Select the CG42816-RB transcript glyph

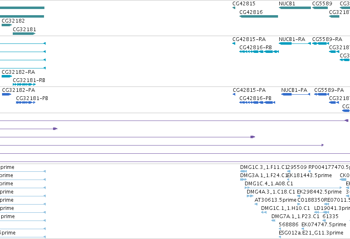click(x=259, y=52)
